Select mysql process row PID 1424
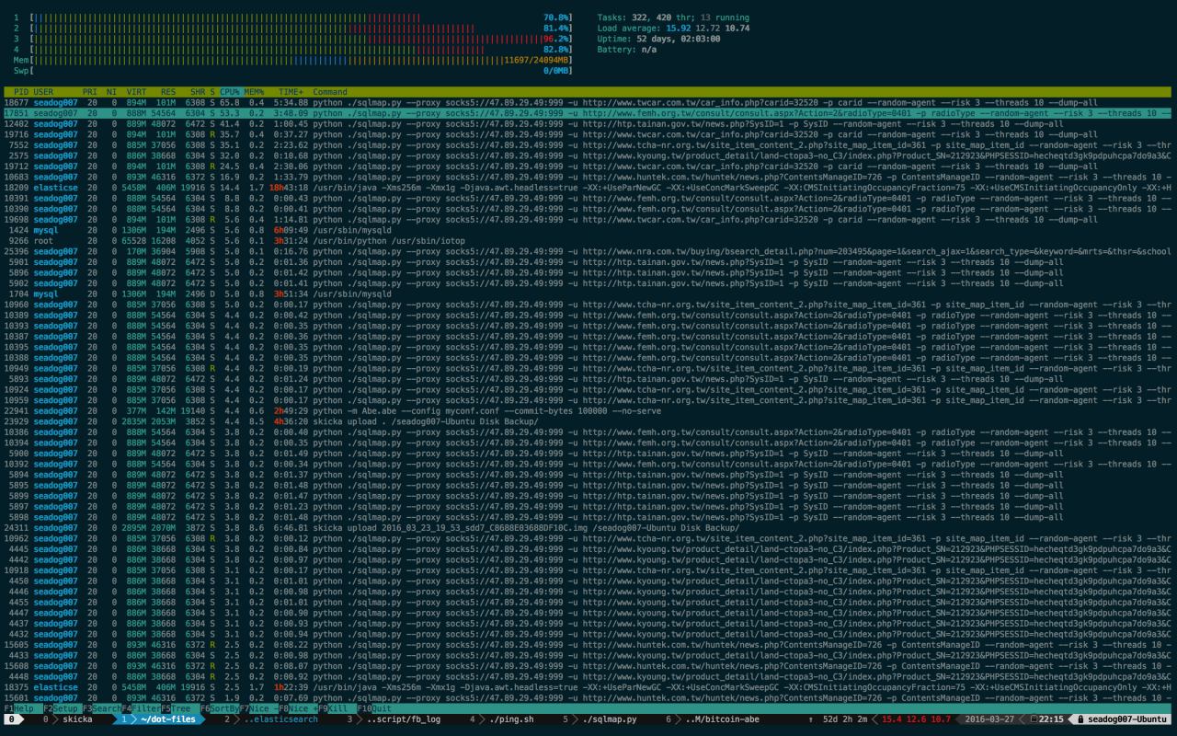 pos(588,230)
